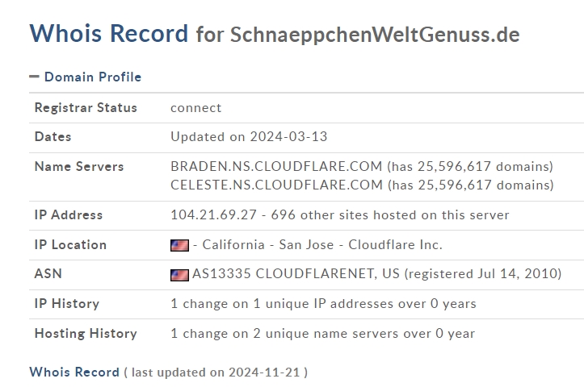Open CELESTE.NS.CLOUDFLARE.COM name server link

click(277, 185)
